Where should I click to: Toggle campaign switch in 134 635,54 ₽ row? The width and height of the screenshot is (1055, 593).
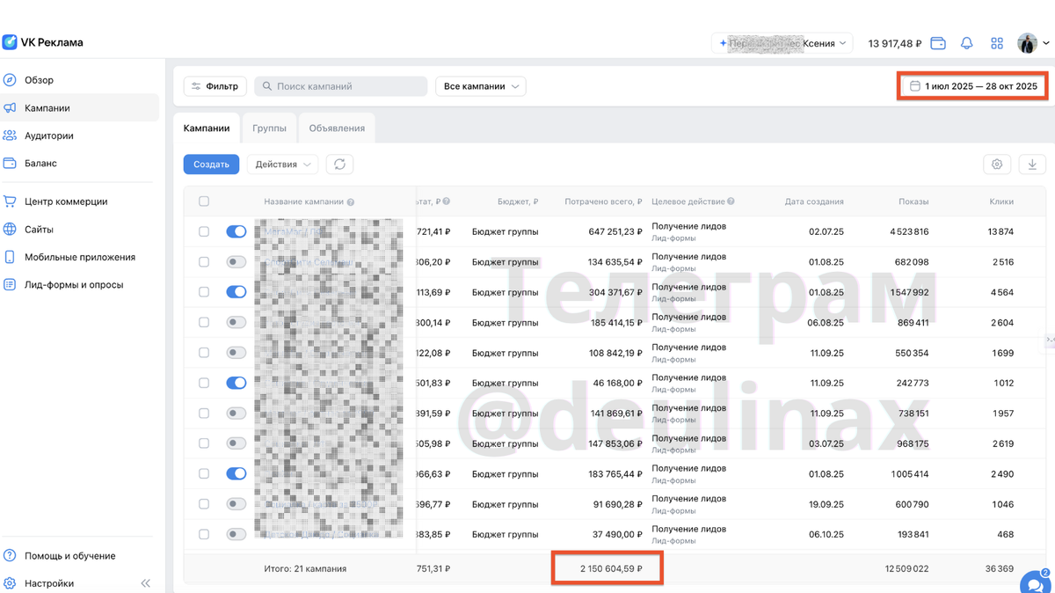tap(236, 262)
